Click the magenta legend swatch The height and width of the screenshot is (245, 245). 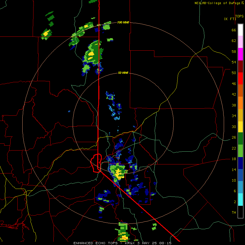[x=240, y=54]
